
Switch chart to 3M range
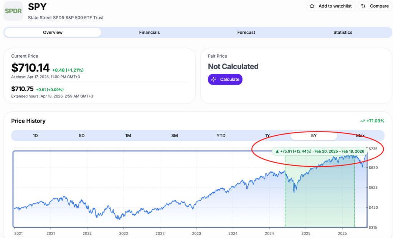click(175, 136)
